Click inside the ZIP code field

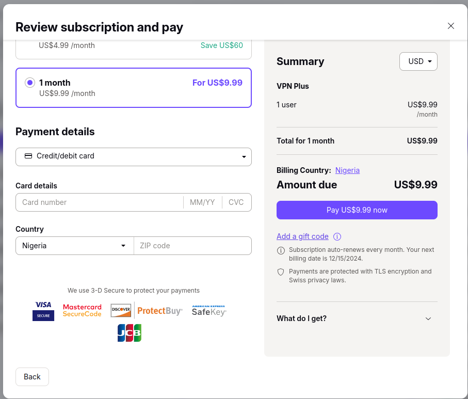point(192,245)
